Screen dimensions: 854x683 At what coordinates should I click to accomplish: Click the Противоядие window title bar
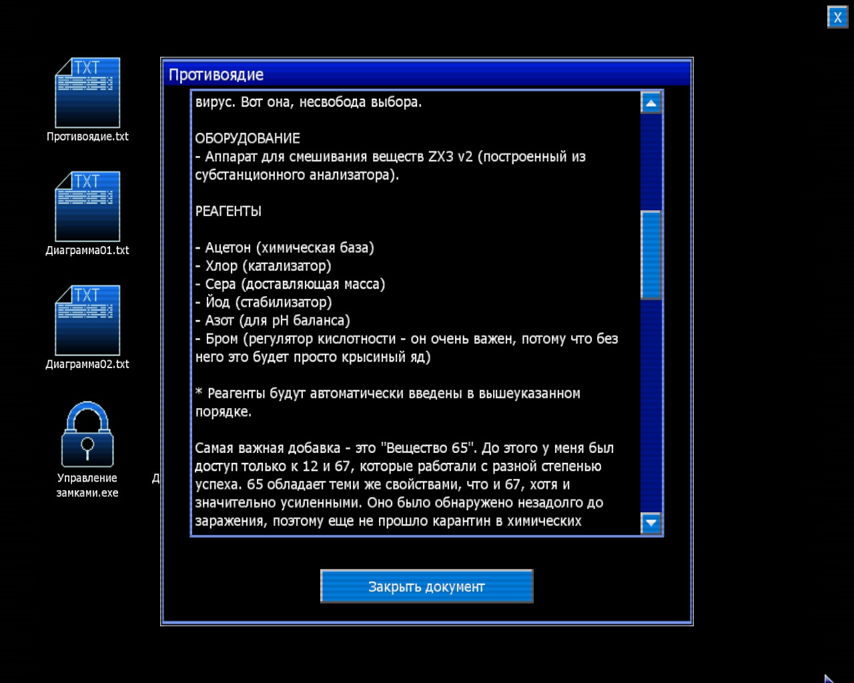click(x=426, y=74)
